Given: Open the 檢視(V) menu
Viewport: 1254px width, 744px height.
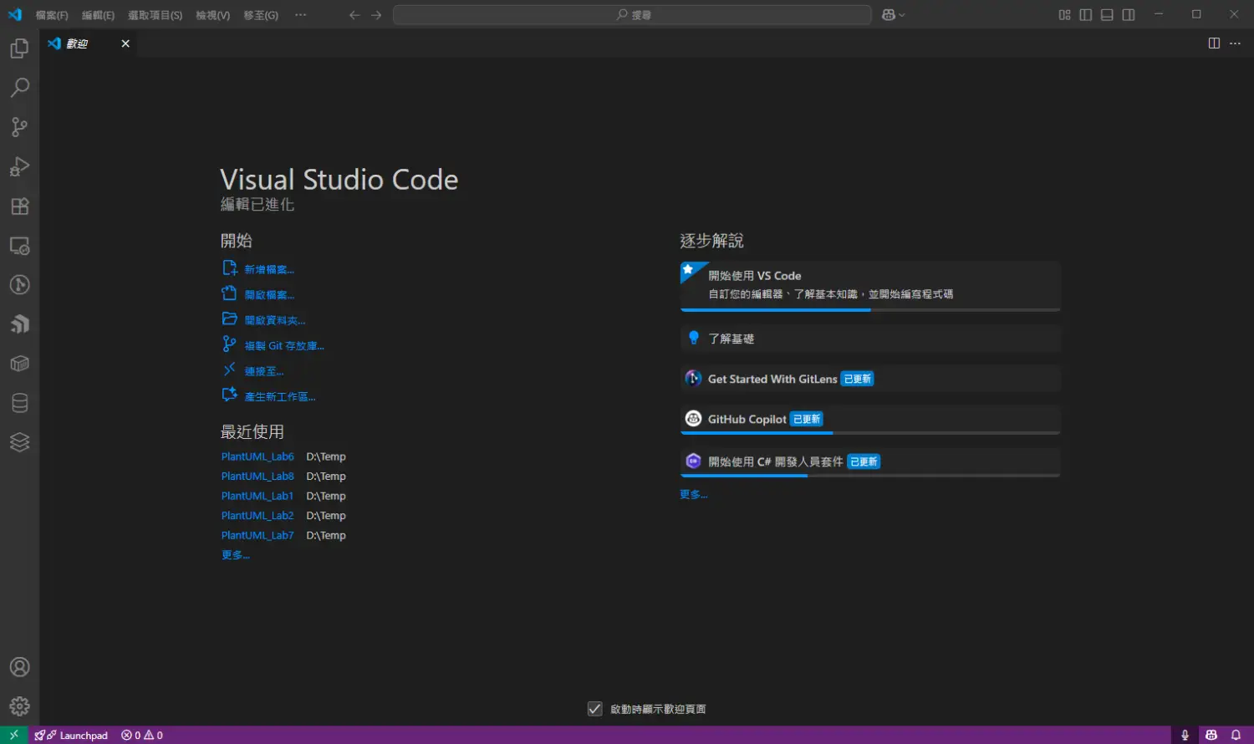Looking at the screenshot, I should [212, 15].
